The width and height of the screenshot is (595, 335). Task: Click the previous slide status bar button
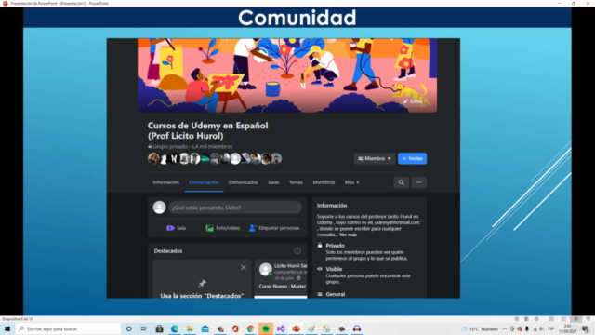click(x=517, y=319)
